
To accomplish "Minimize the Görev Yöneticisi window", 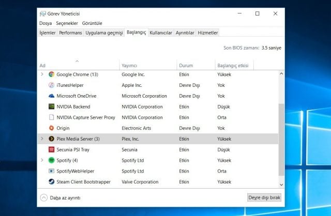I will click(239, 13).
